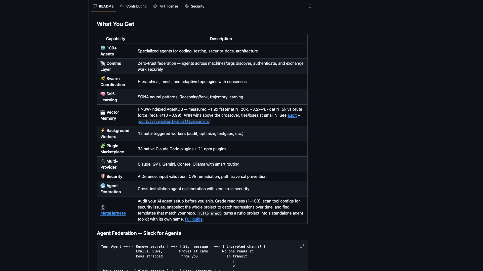Click the globe emoji by Agent Federation
483x271 pixels.
click(x=103, y=186)
